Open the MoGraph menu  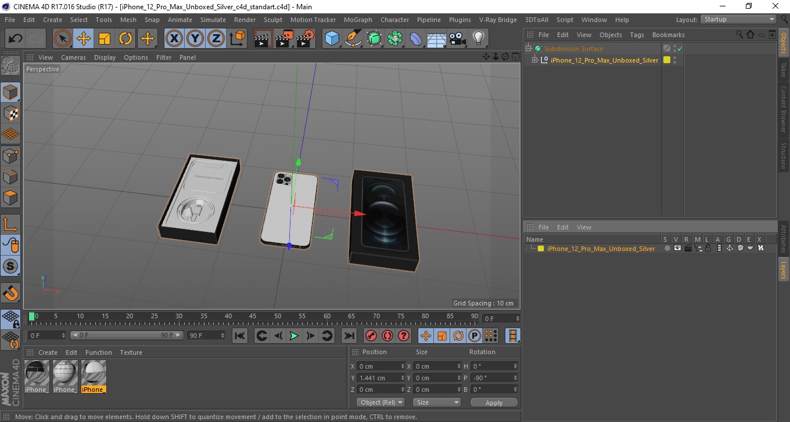pos(358,20)
